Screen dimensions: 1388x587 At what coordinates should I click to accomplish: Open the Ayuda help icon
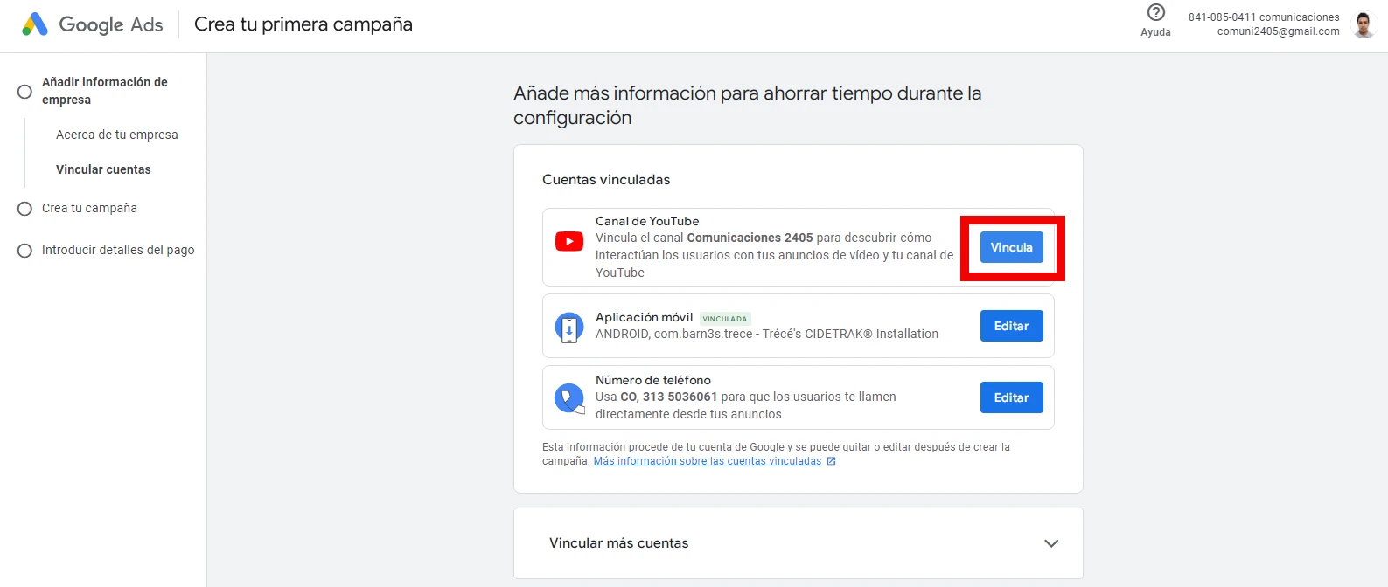1155,13
